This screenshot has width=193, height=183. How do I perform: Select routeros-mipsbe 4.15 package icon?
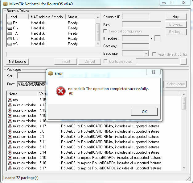[10, 116]
